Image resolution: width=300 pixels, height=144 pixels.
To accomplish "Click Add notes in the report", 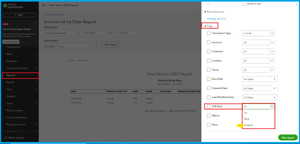I will (x=83, y=60).
